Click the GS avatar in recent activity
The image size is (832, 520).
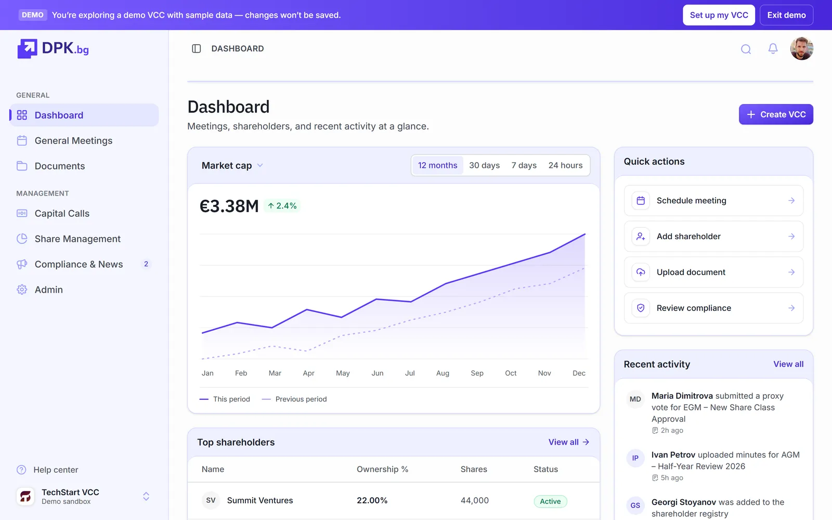pos(635,505)
